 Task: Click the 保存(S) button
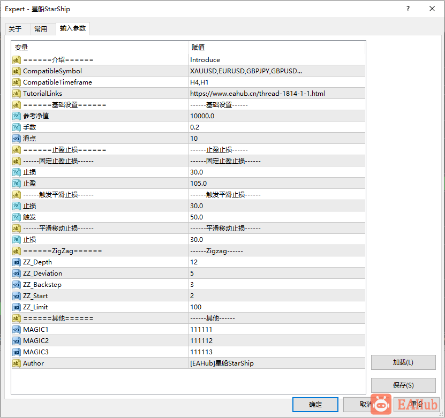click(403, 385)
